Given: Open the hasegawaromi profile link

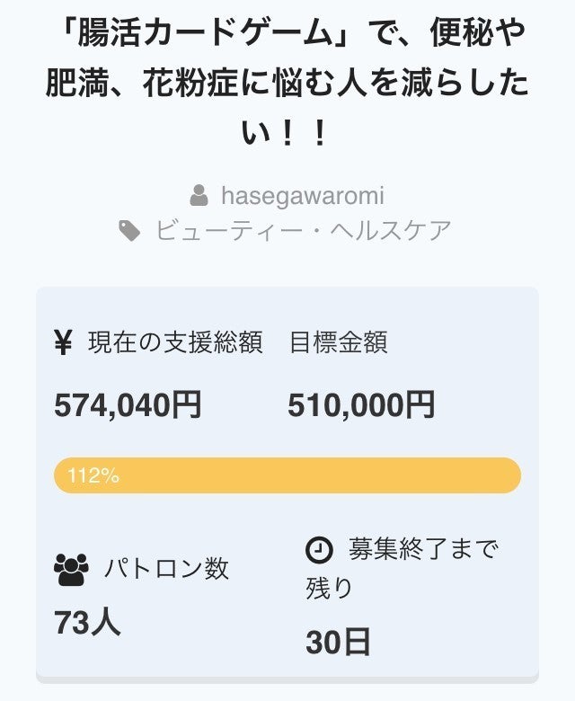Looking at the screenshot, I should pos(302,195).
